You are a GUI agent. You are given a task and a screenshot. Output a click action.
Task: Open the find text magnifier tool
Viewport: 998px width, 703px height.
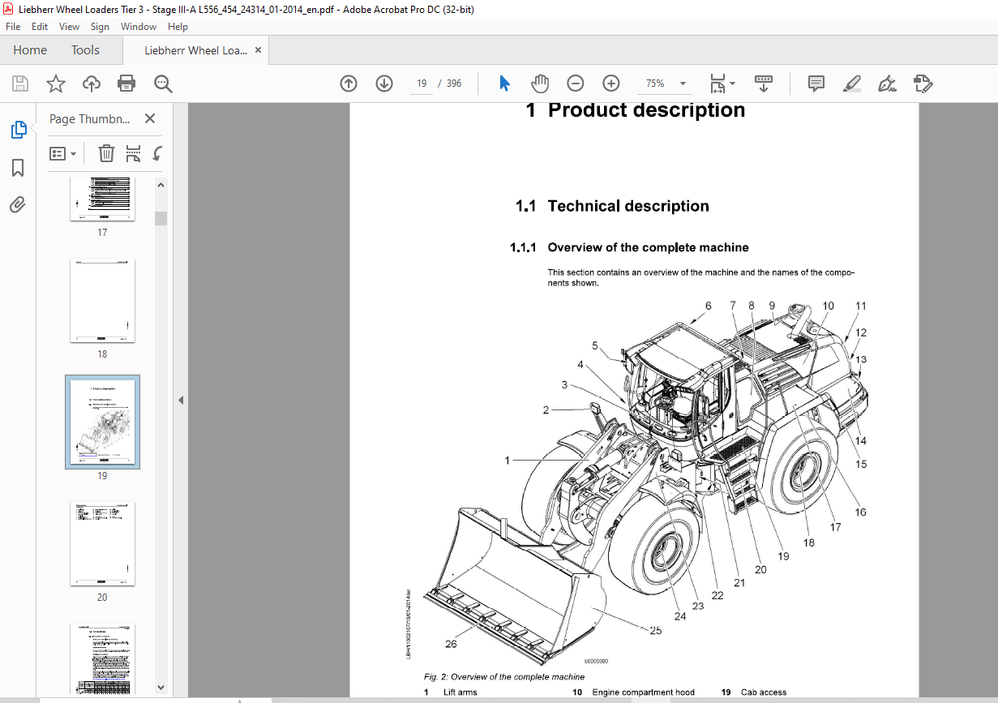pos(164,84)
